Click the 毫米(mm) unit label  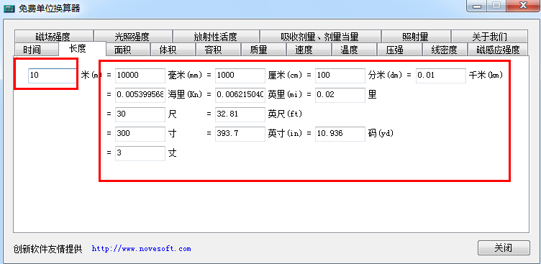click(185, 76)
